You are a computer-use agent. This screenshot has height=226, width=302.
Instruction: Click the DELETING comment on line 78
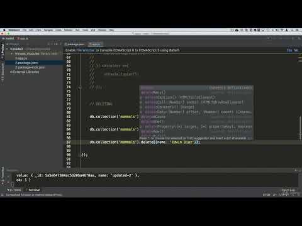tap(101, 104)
